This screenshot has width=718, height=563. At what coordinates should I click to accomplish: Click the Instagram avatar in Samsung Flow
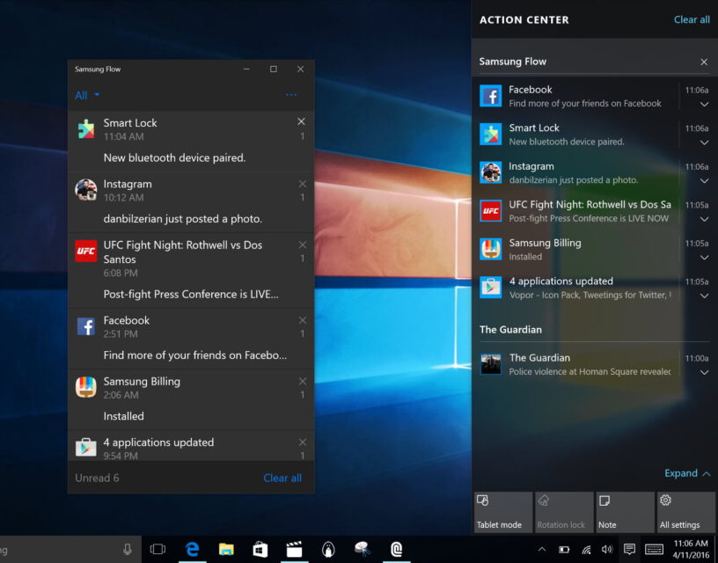click(x=85, y=190)
